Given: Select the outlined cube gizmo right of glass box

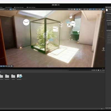Looking at the screenshot, I should [61, 25].
